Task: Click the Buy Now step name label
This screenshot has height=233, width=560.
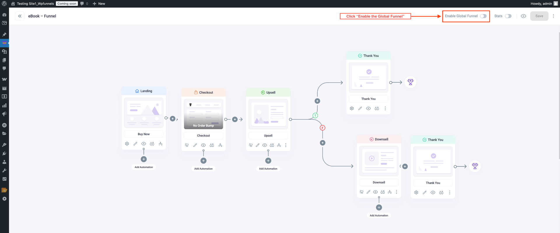Action: pos(144,134)
